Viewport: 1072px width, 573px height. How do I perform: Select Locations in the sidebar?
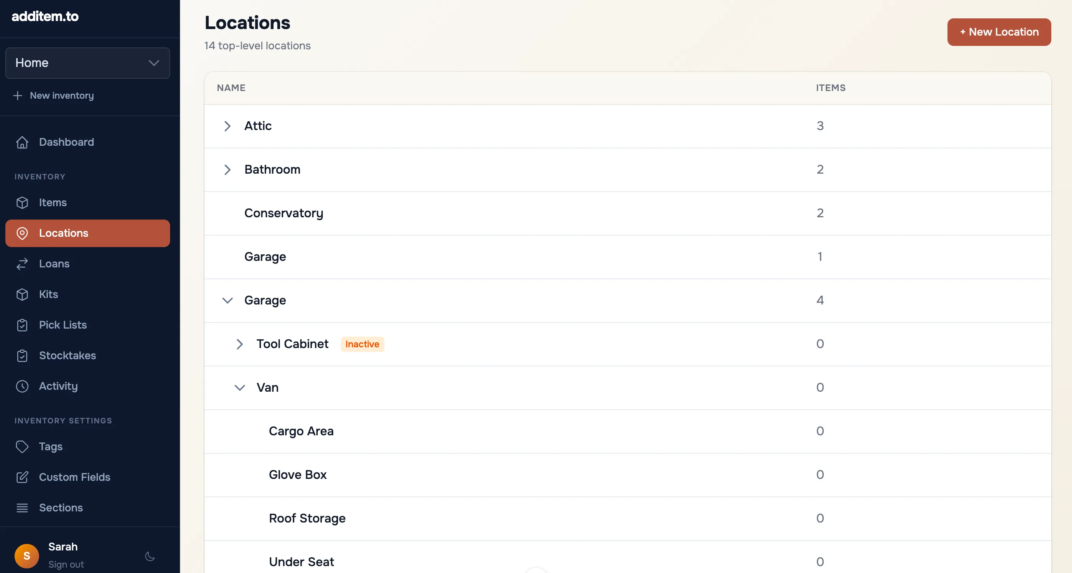tap(88, 233)
